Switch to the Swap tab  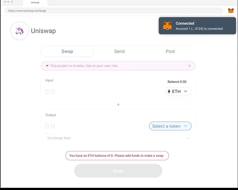(67, 51)
